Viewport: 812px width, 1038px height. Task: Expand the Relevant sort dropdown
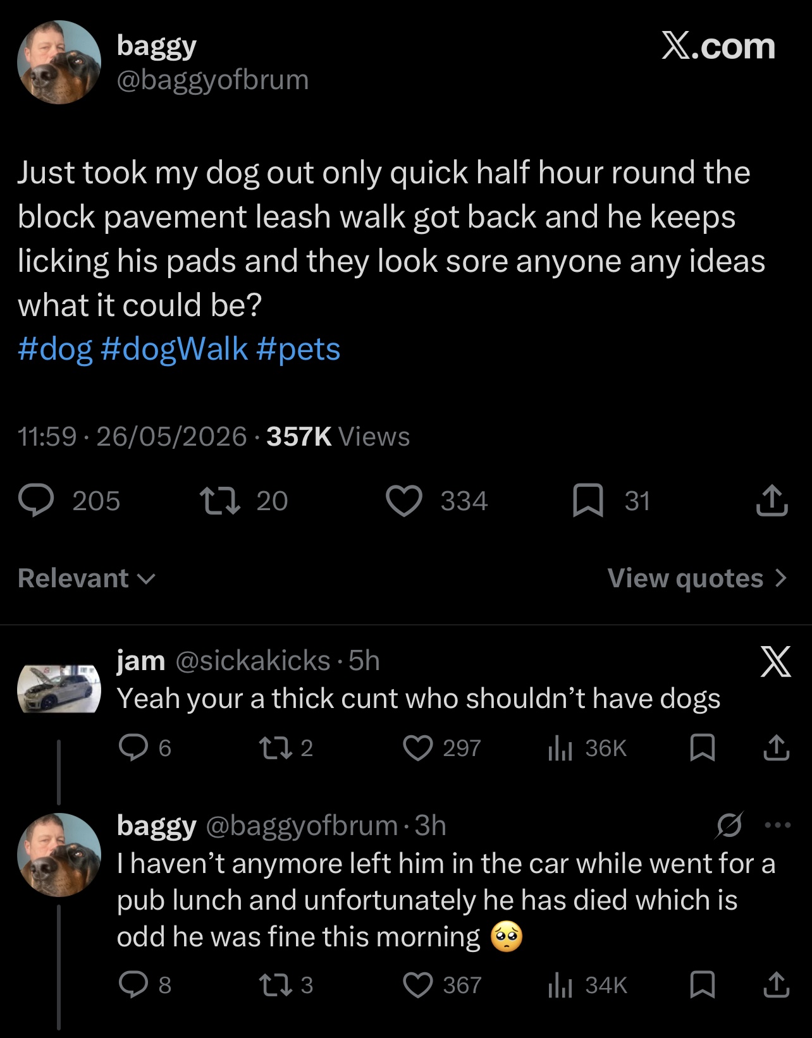(87, 578)
